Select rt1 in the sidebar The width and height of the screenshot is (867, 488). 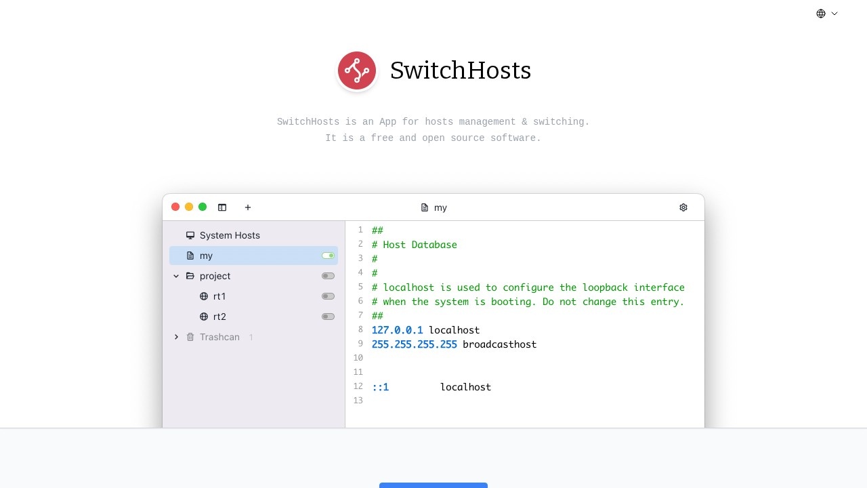219,296
